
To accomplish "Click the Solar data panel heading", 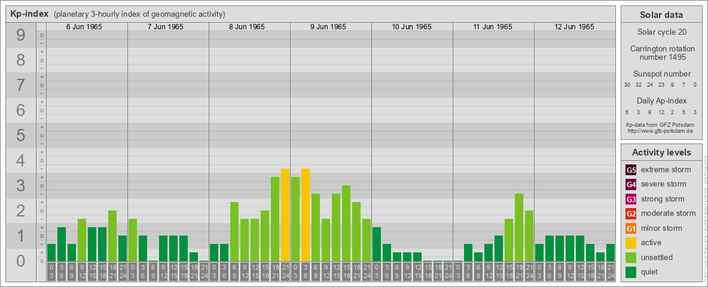I will (x=661, y=15).
